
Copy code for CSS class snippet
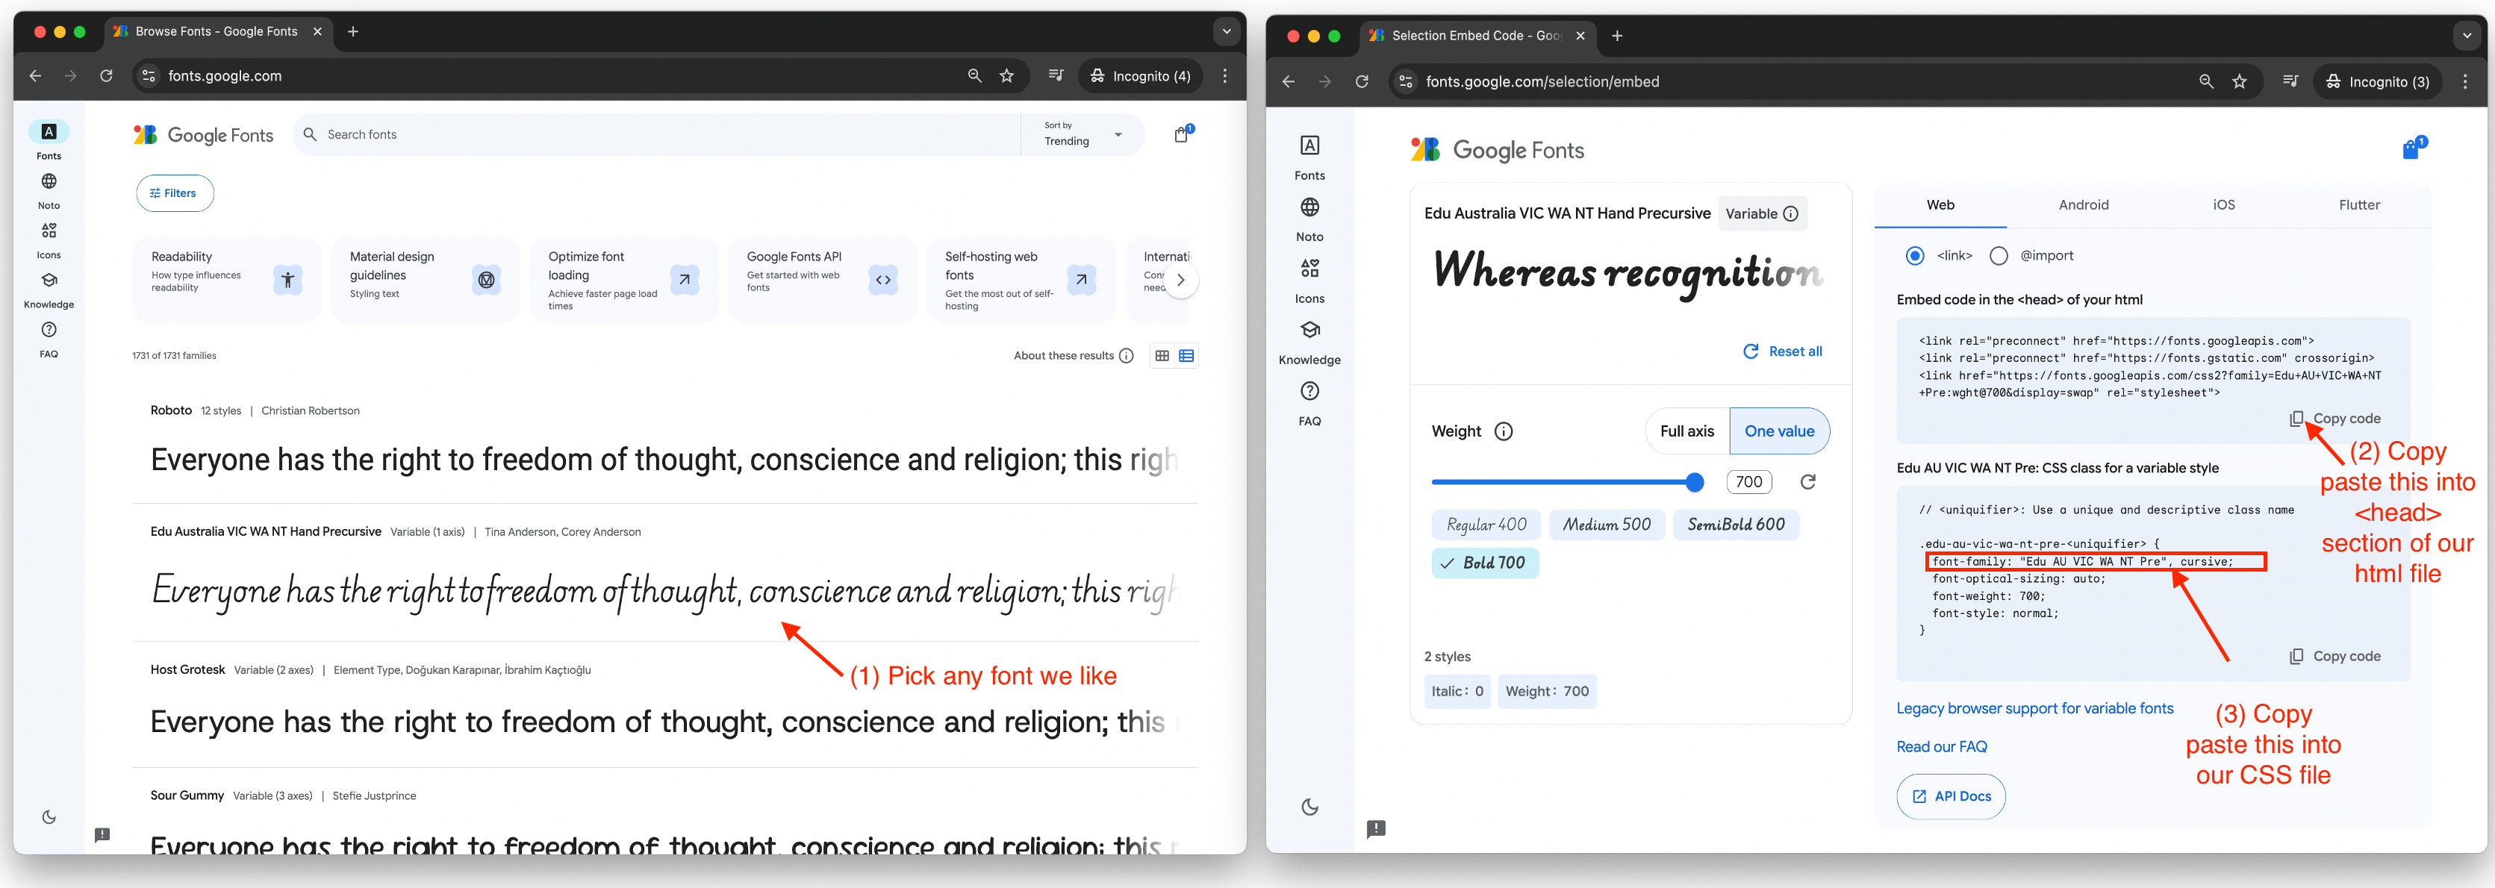tap(2334, 657)
